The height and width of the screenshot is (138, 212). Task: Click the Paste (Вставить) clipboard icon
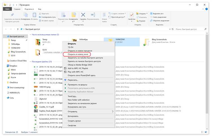(34, 15)
